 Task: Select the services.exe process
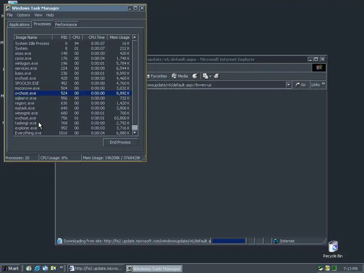pyautogui.click(x=73, y=69)
